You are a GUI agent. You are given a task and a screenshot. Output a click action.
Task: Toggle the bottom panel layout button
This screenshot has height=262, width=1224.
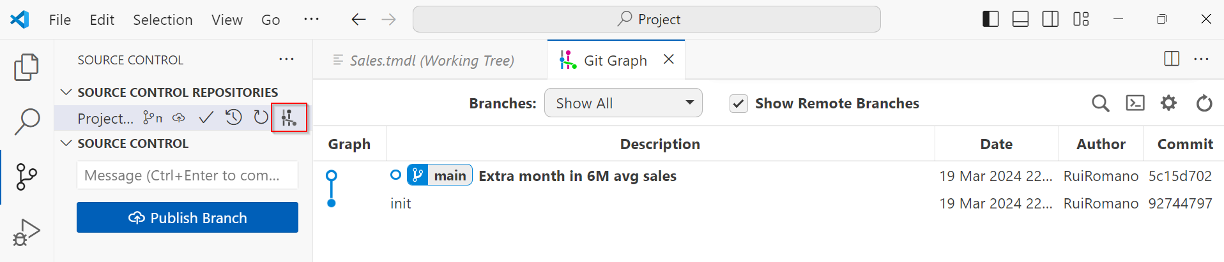tap(1020, 19)
